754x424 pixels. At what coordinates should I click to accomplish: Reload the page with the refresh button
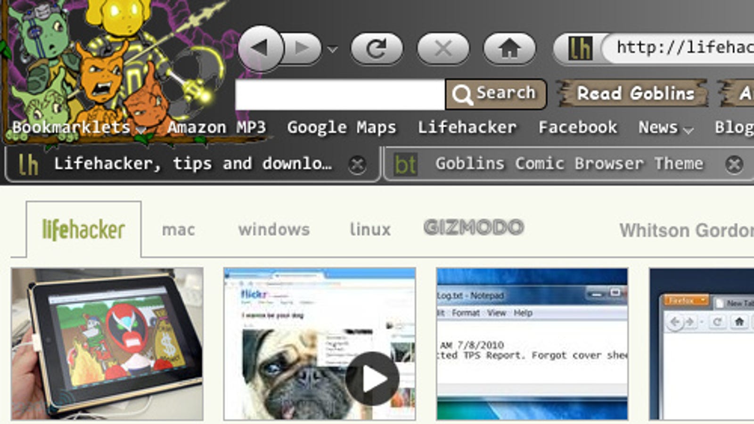pyautogui.click(x=377, y=49)
